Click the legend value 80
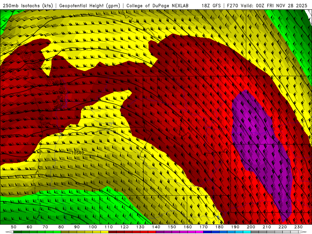 coord(61,227)
